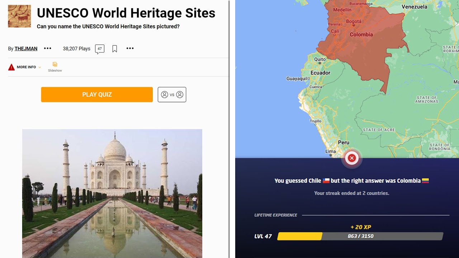Click the quiz thumbnail cave painting image
Viewport: 459px width, 258px height.
(x=19, y=16)
